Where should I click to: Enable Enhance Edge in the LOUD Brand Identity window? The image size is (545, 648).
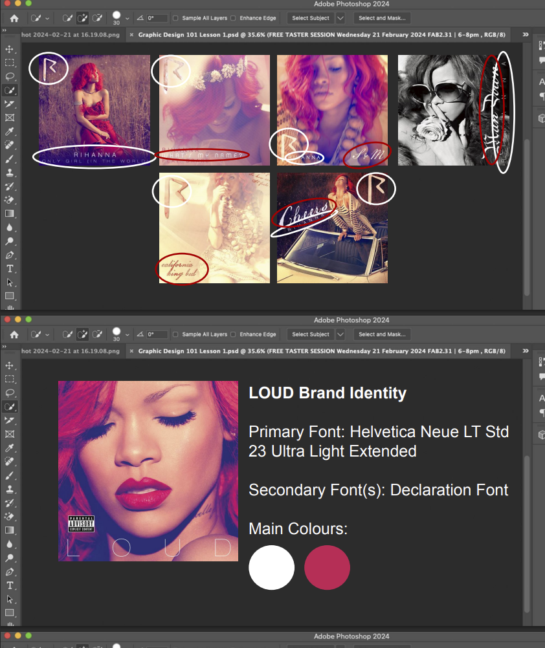(233, 334)
